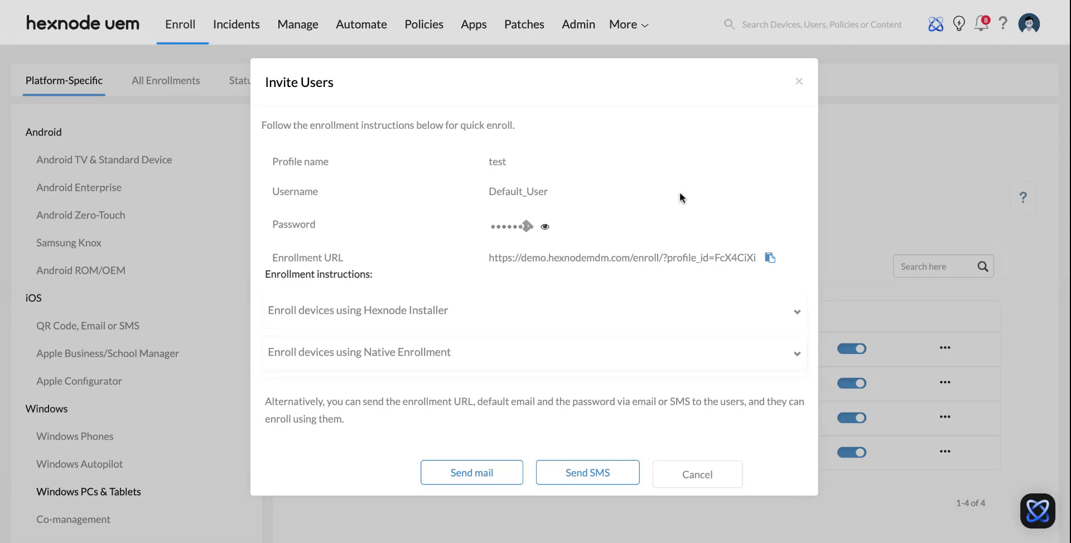Show password using the eye icon
The width and height of the screenshot is (1071, 543).
[x=545, y=226]
